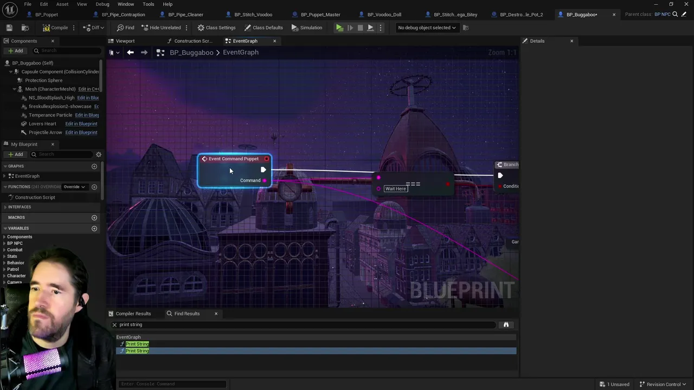Close the Components panel
The height and width of the screenshot is (390, 694).
tap(53, 41)
